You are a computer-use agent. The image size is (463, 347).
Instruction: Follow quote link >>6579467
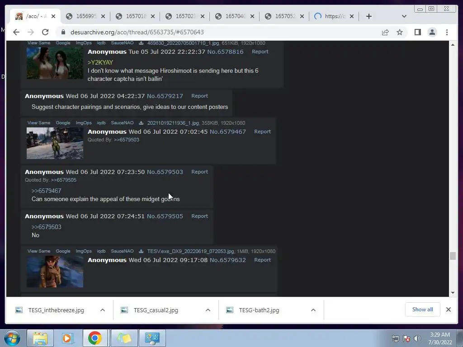click(47, 191)
